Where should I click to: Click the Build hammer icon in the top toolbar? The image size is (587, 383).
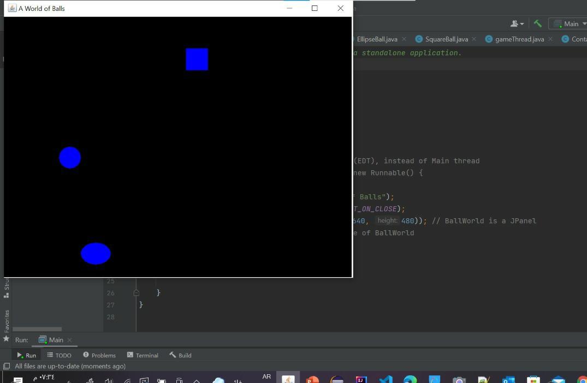537,23
